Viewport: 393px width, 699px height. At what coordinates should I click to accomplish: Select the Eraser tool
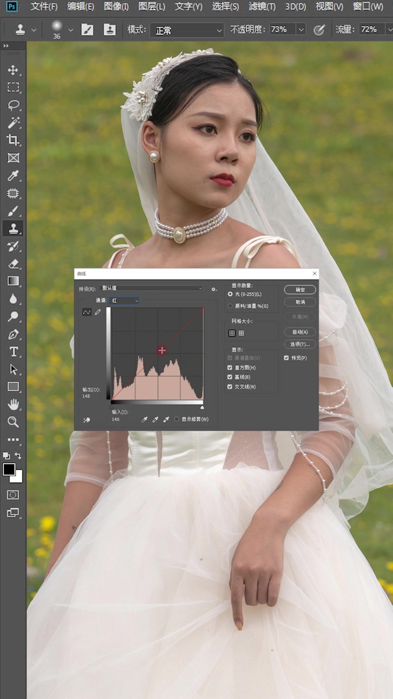[13, 264]
